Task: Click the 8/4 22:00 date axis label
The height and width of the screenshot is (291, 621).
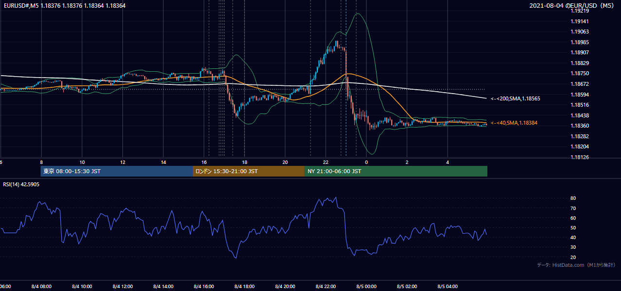Action: click(x=326, y=287)
